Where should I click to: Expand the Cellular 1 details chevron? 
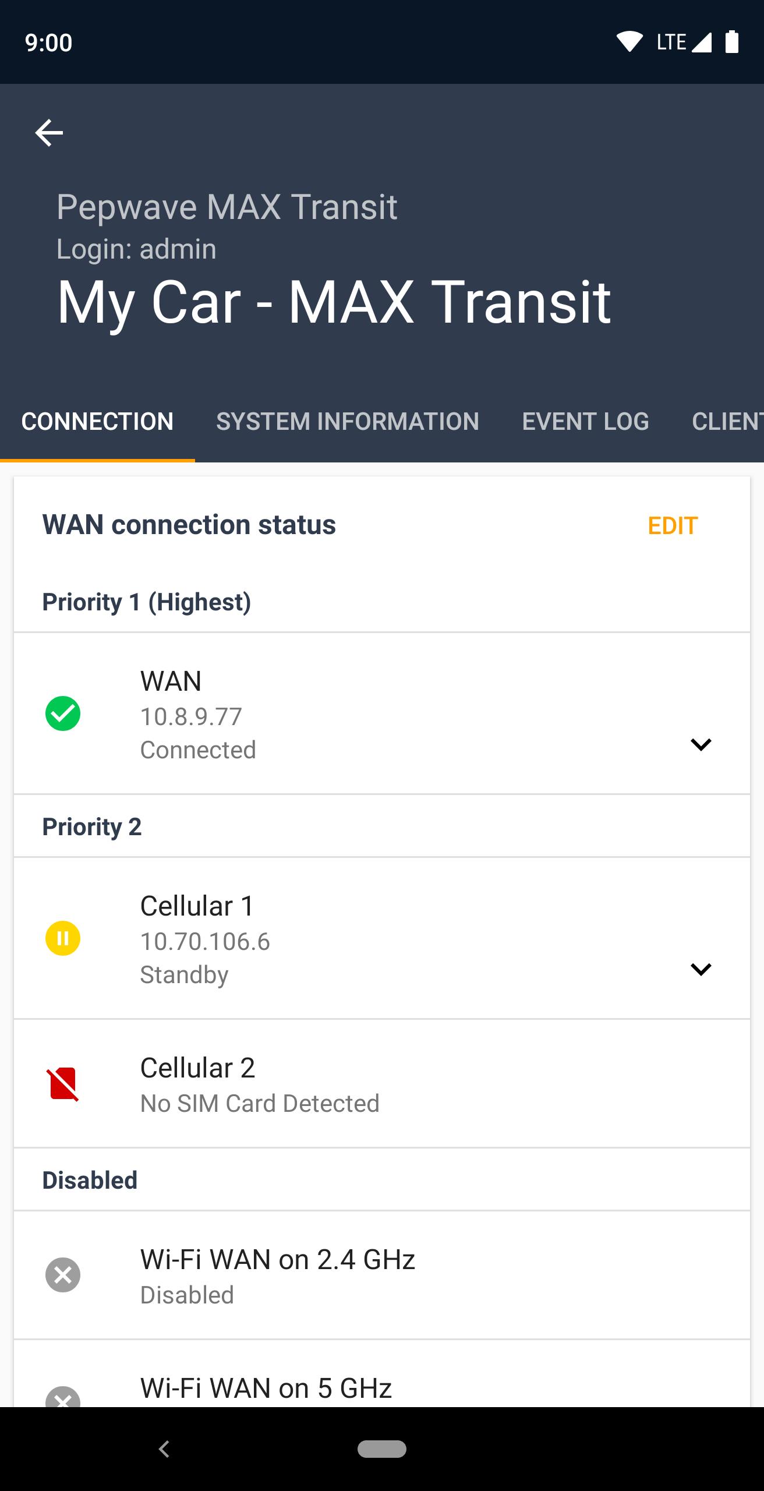[701, 969]
